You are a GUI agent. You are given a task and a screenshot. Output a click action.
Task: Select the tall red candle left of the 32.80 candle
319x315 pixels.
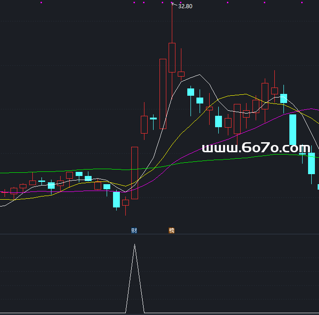coord(163,93)
